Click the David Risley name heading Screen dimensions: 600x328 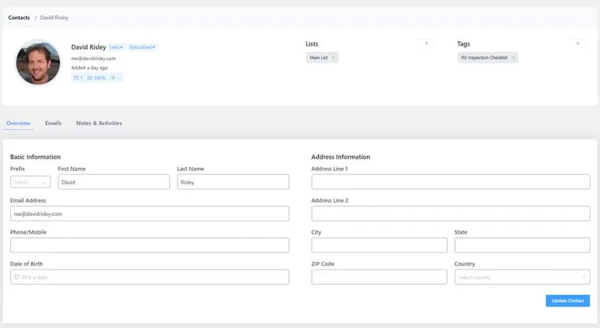88,47
